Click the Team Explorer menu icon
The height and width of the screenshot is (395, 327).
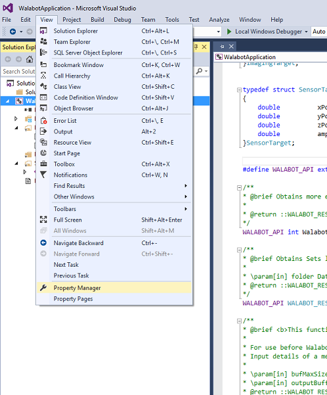coord(43,41)
